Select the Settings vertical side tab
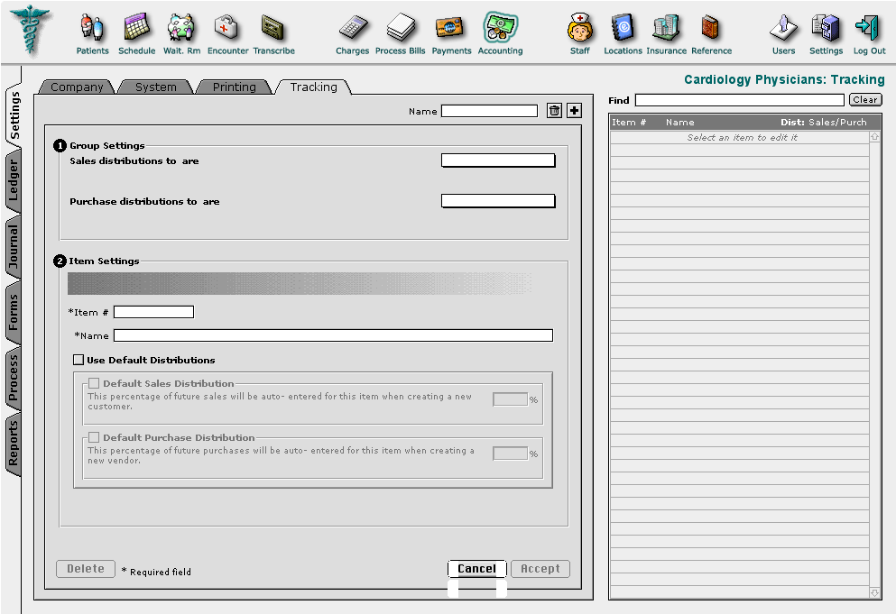 [14, 115]
